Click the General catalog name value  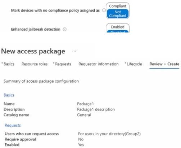click(84, 115)
